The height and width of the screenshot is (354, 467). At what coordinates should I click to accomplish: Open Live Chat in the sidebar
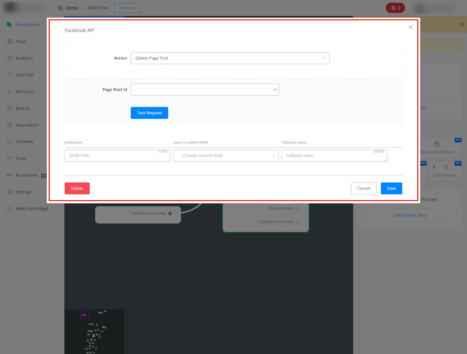[25, 75]
